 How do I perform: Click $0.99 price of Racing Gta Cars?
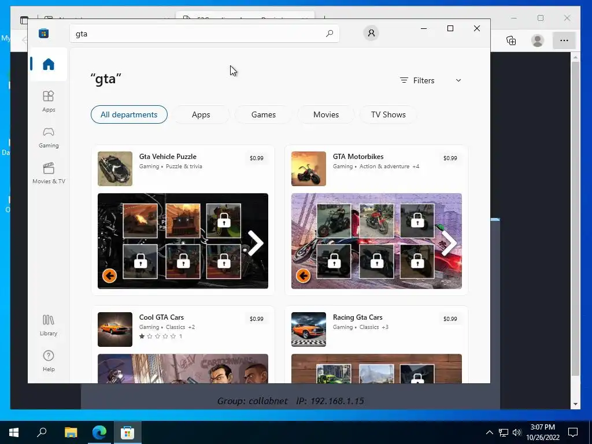point(450,319)
